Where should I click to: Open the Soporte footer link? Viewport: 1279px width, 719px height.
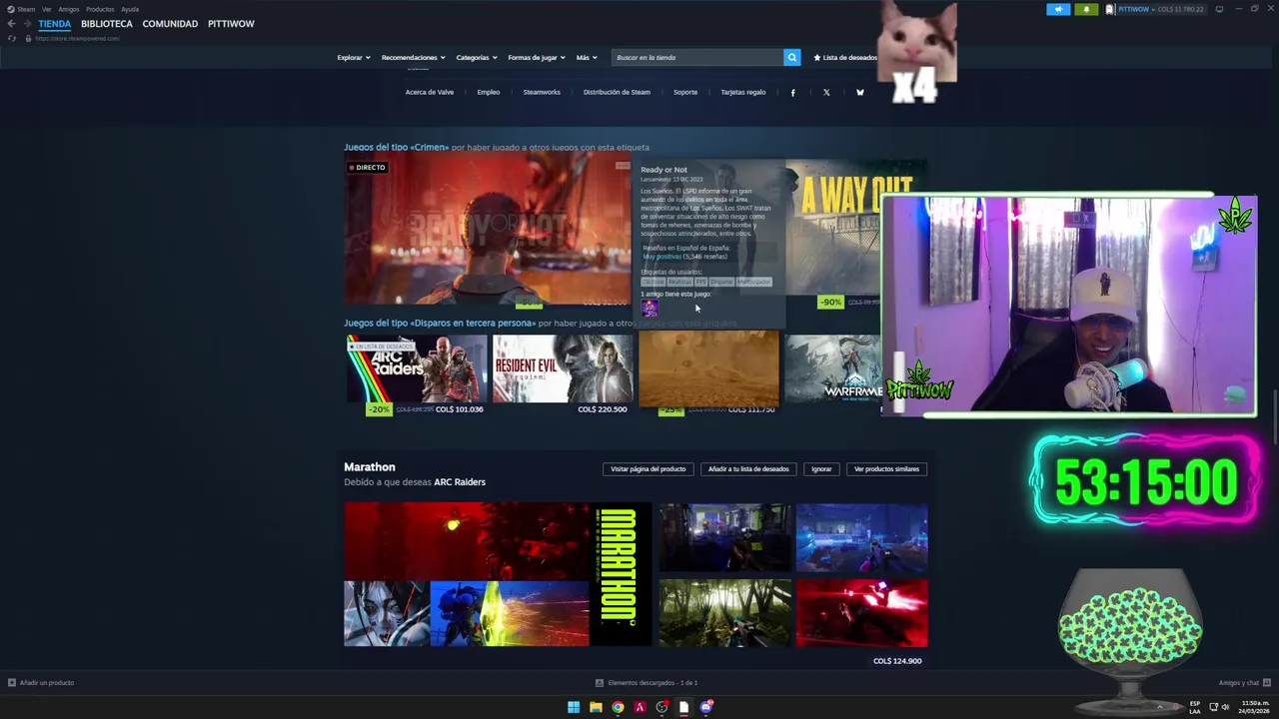coord(685,92)
